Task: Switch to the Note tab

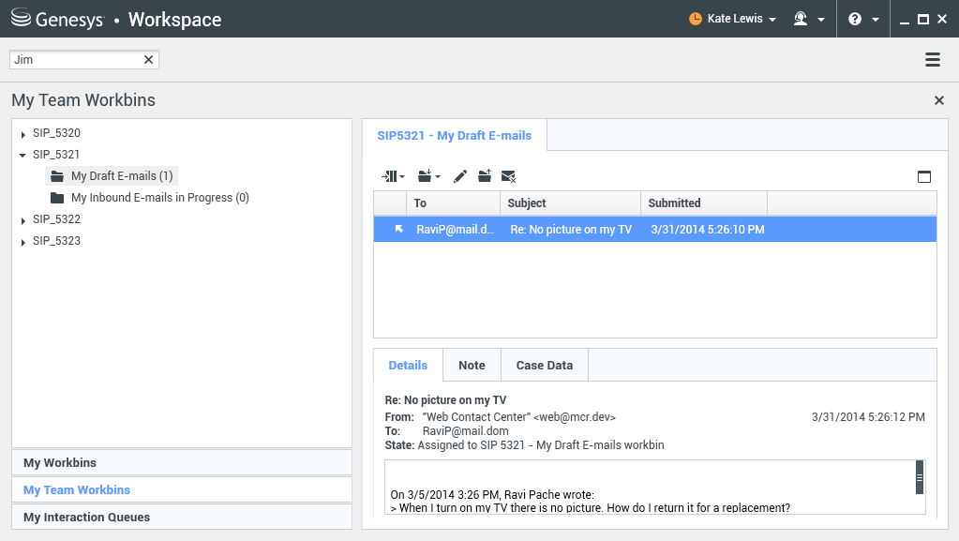Action: coord(472,365)
